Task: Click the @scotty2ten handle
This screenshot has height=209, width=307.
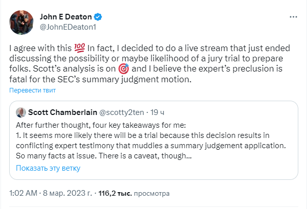Action: tap(122, 112)
